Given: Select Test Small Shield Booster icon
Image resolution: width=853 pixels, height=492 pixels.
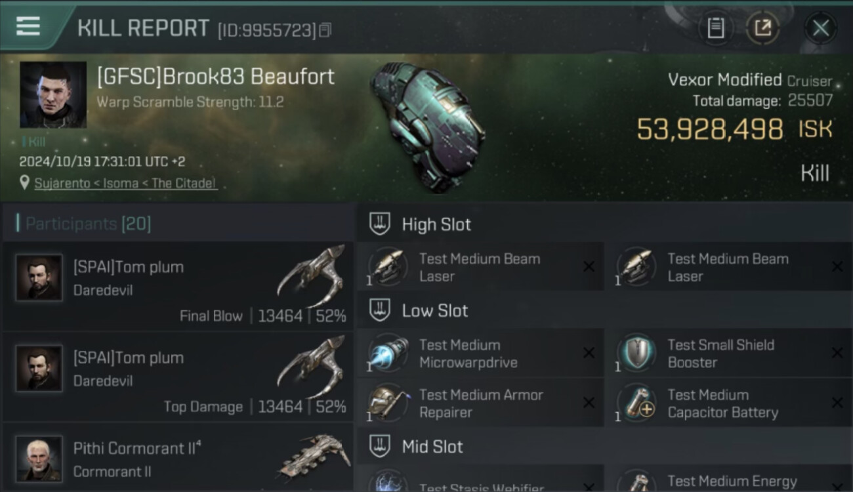Looking at the screenshot, I should (x=636, y=353).
